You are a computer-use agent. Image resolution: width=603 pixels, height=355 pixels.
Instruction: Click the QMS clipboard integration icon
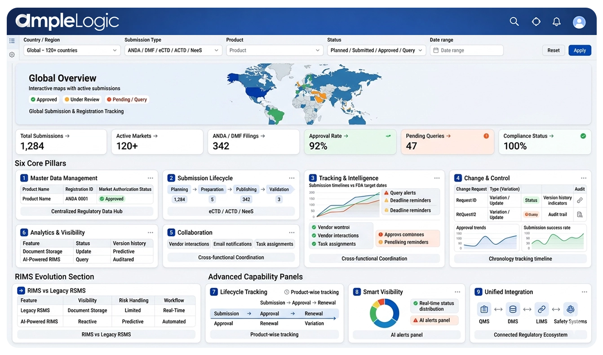(x=484, y=310)
